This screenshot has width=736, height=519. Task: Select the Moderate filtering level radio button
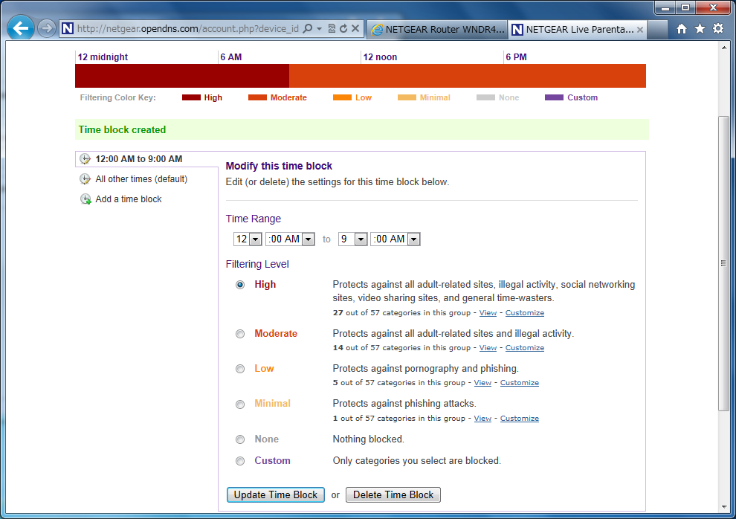coord(240,334)
